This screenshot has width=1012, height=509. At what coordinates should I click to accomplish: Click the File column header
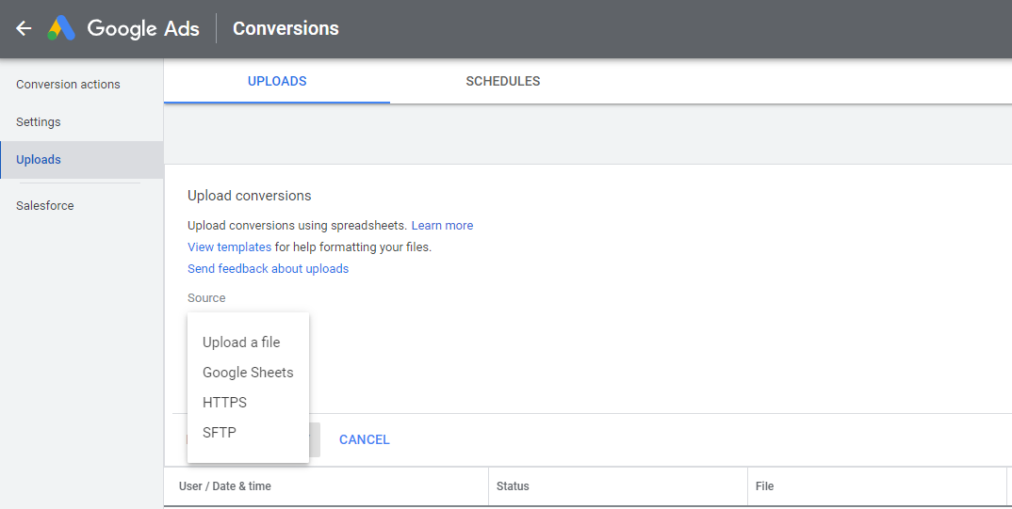click(764, 486)
